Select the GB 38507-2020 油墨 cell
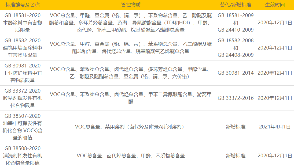 coord(23,127)
